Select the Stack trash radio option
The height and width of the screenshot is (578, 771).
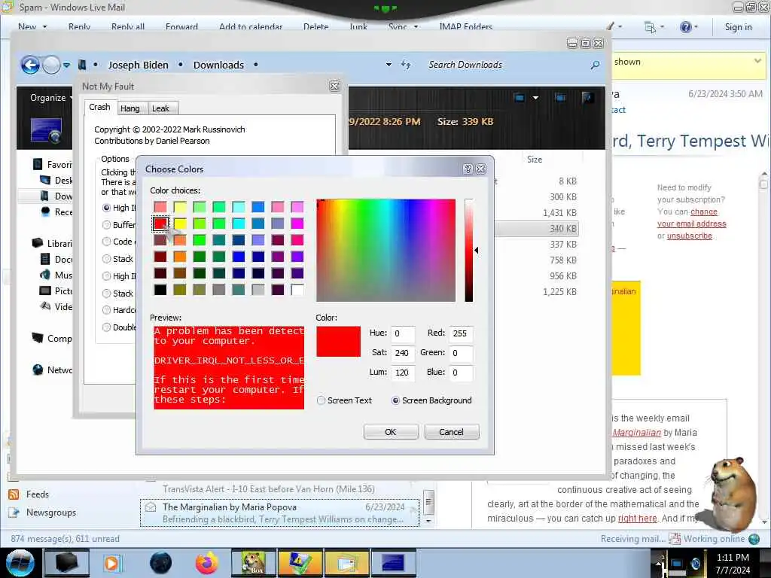pyautogui.click(x=106, y=259)
